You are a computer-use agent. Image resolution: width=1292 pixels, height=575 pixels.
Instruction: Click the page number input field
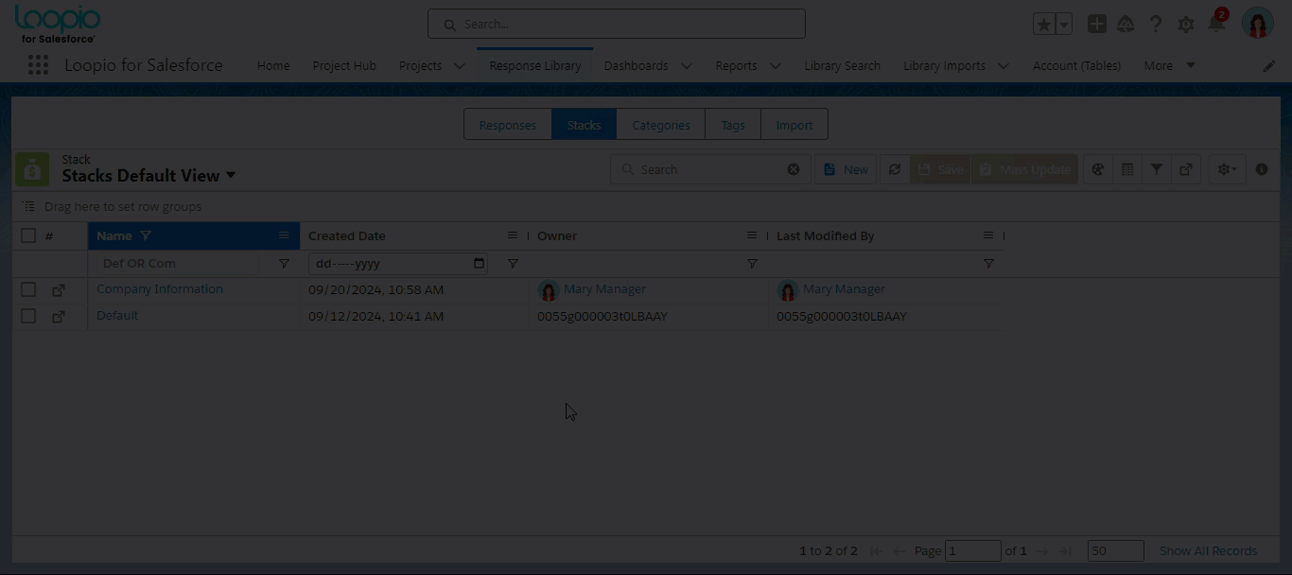pyautogui.click(x=972, y=550)
